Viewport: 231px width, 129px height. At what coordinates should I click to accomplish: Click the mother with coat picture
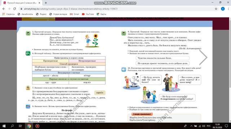click(x=149, y=95)
